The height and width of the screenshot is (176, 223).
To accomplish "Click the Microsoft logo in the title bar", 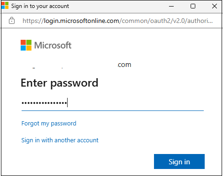I will click(x=5, y=6).
